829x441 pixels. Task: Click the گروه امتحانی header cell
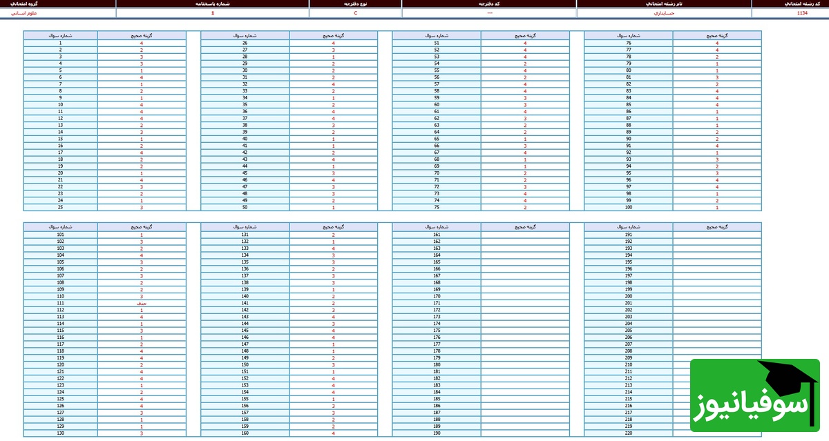point(57,3)
